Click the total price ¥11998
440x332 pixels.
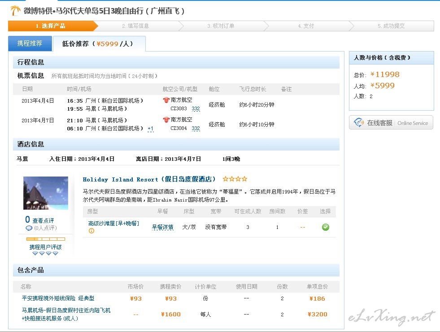[x=385, y=74]
